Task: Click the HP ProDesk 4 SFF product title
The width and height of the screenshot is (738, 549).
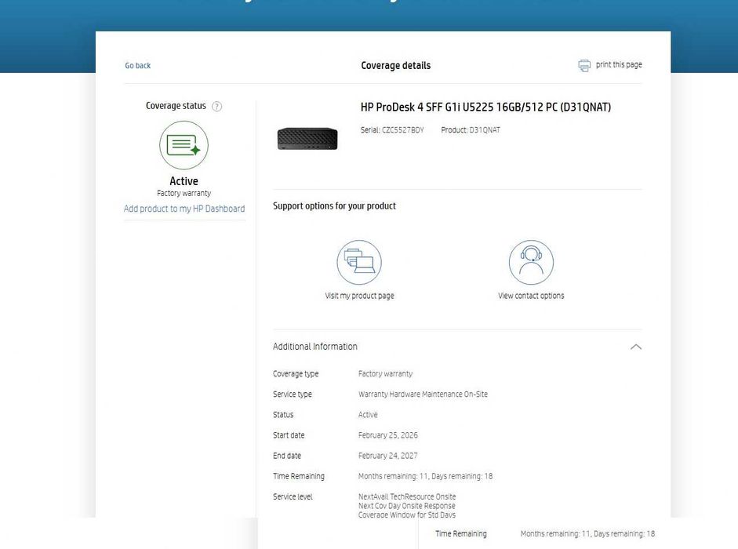Action: 485,107
